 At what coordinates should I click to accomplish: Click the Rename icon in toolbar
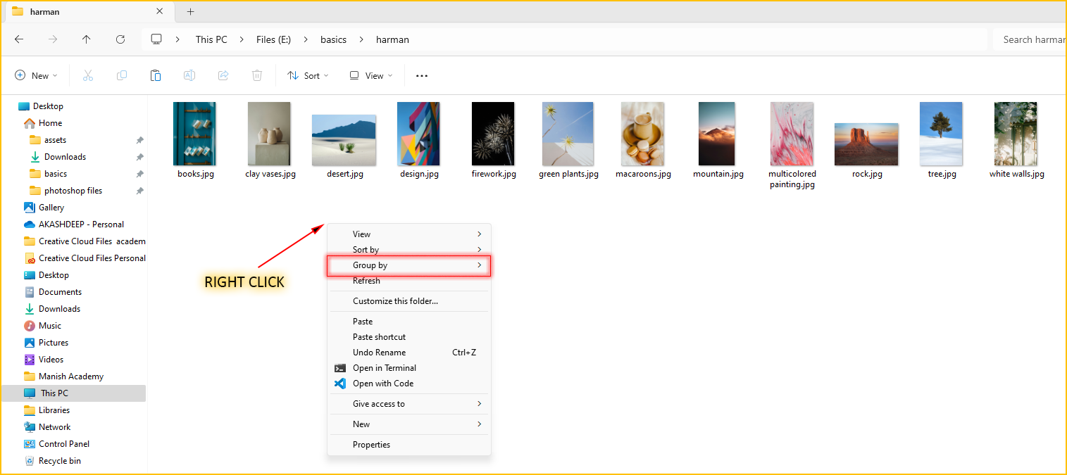189,76
